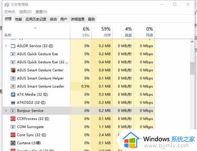Switch to the 应用历史记录 tab
This screenshot has height=151, width=197.
(36, 19)
